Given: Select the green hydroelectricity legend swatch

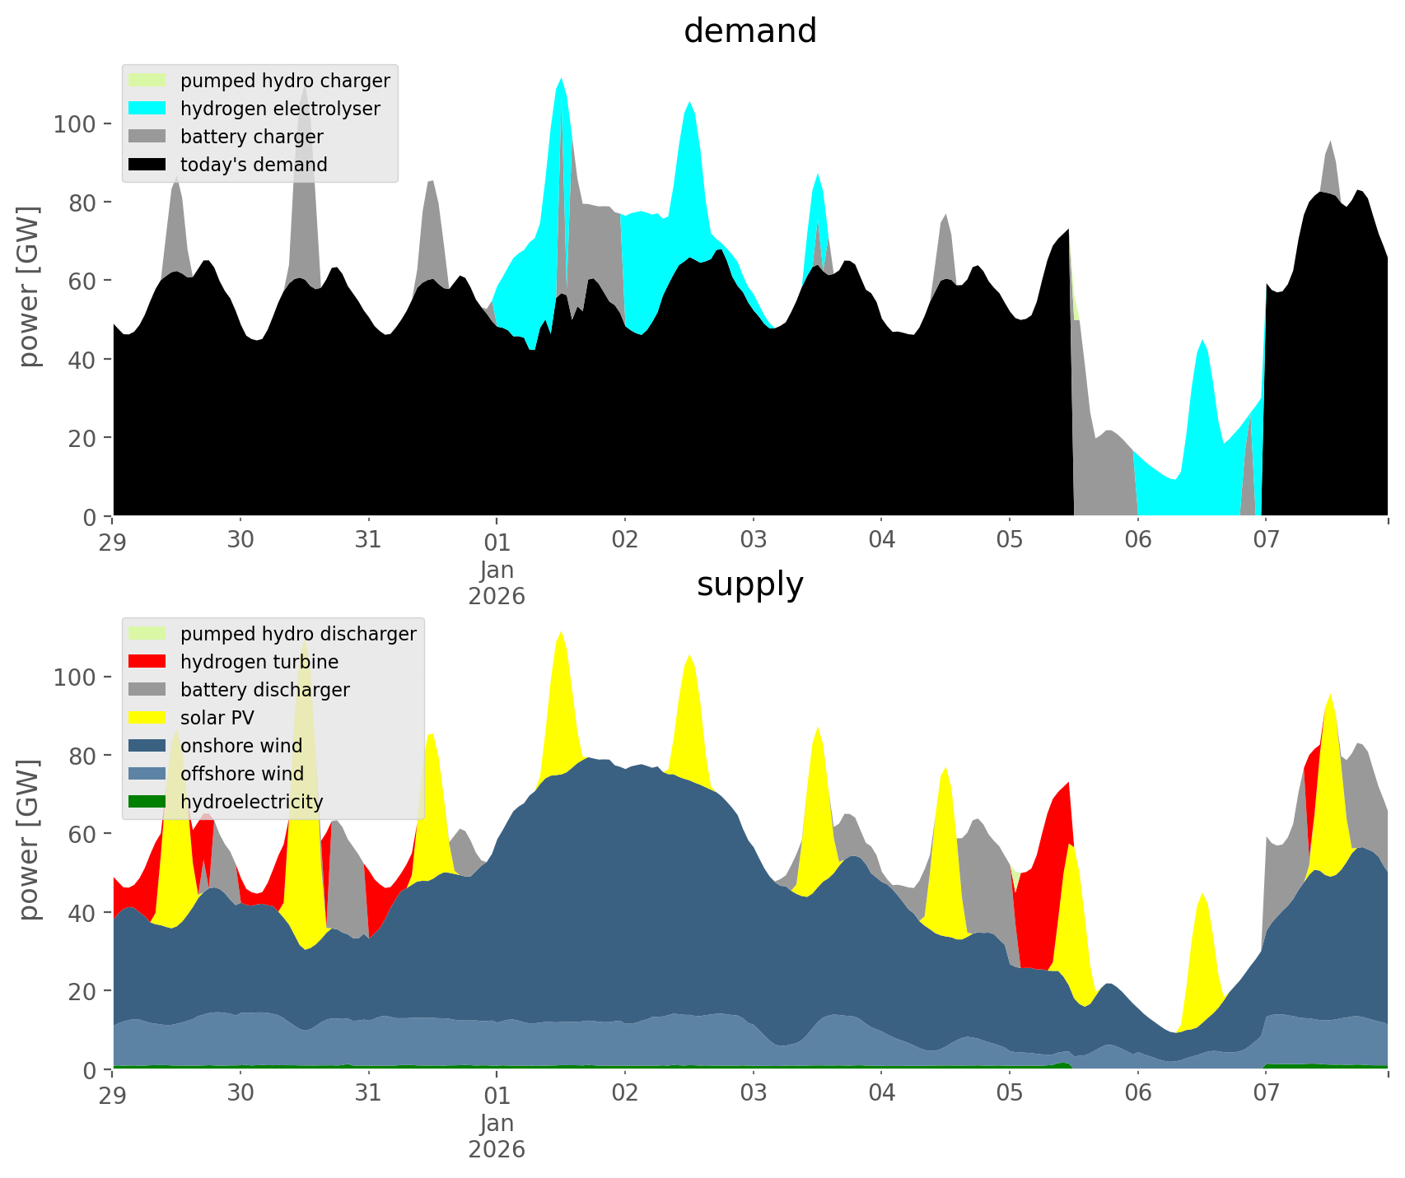Looking at the screenshot, I should tap(147, 802).
